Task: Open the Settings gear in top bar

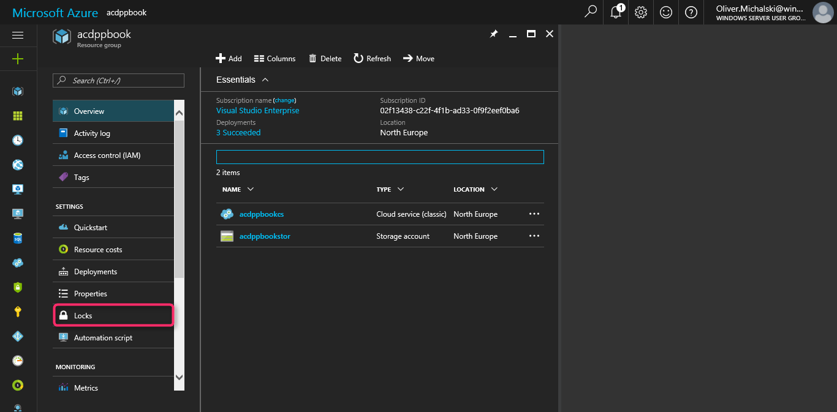Action: (641, 12)
